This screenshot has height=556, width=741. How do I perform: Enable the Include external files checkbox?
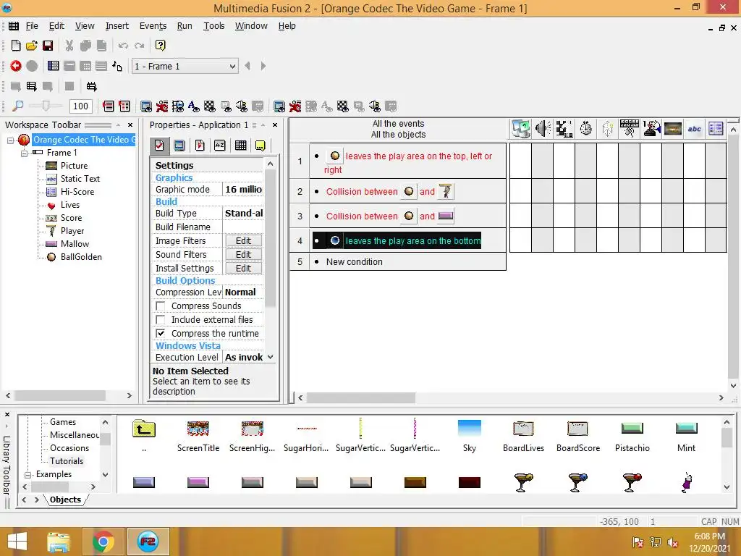click(161, 320)
